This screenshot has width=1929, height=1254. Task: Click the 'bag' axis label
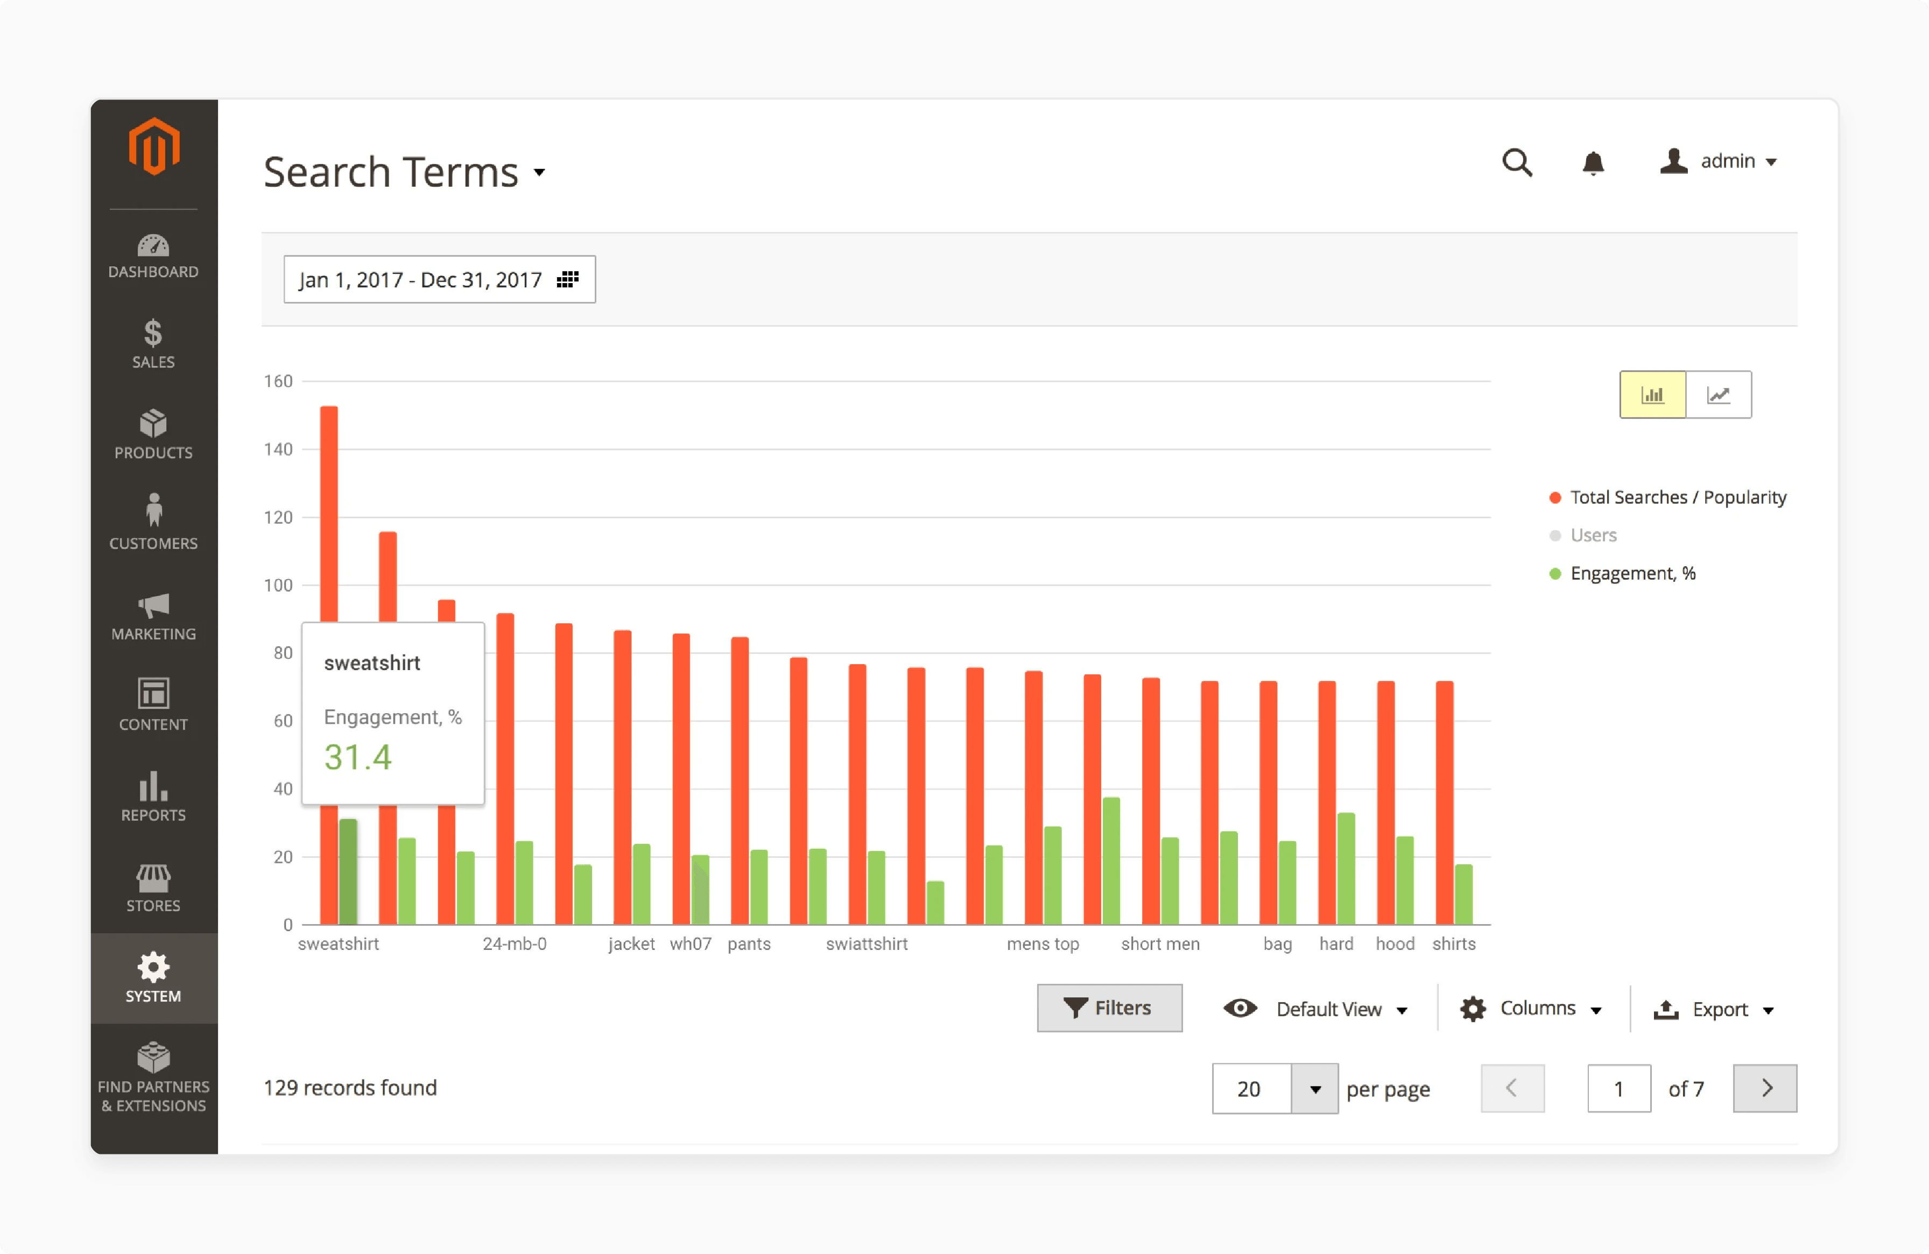(x=1277, y=945)
